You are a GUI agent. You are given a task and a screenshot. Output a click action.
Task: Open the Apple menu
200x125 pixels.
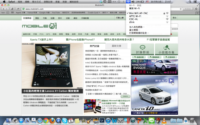(4, 2)
